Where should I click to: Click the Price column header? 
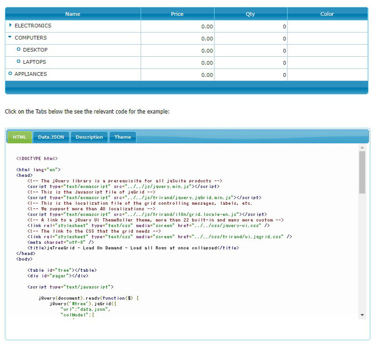click(x=178, y=14)
